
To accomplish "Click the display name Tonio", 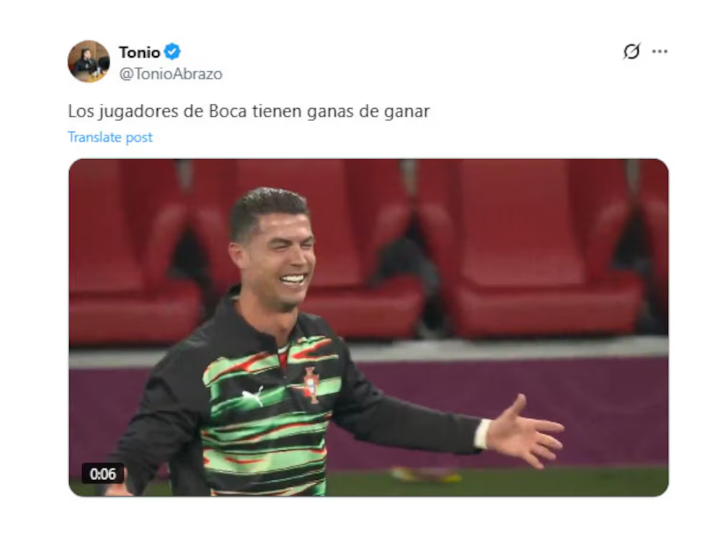I will click(x=139, y=53).
